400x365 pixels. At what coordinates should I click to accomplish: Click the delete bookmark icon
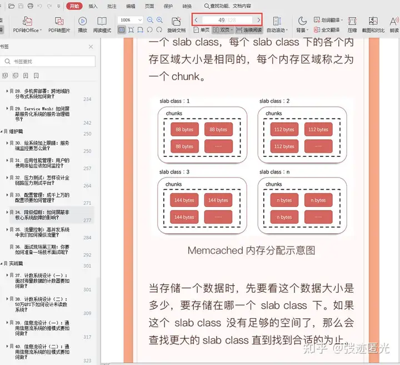coord(36,76)
